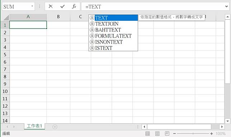Click vertical scrollbar up arrow
This screenshot has width=231, height=137.
pos(227,17)
